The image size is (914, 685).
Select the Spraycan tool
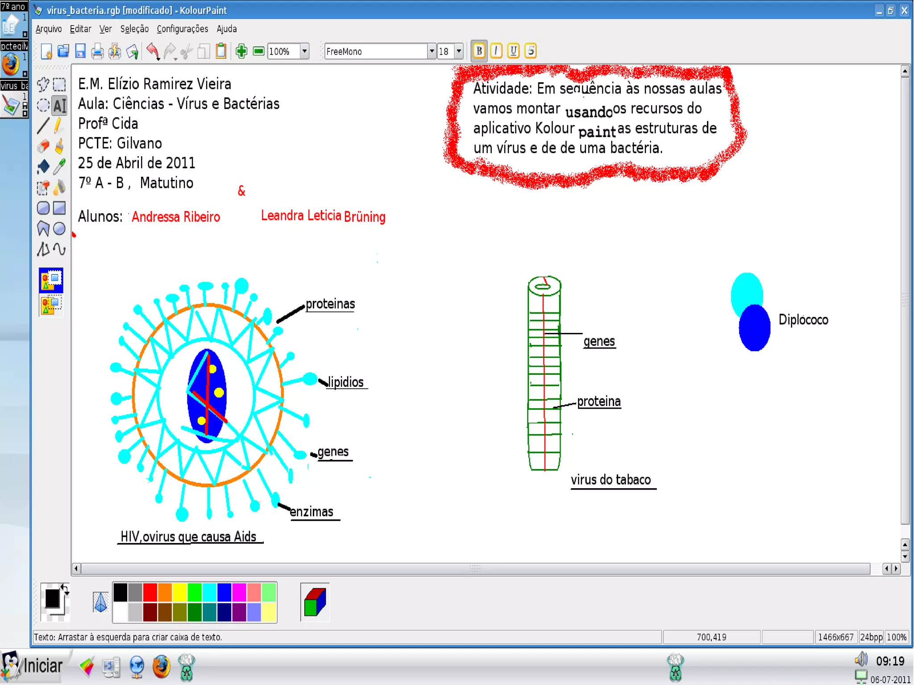click(59, 187)
